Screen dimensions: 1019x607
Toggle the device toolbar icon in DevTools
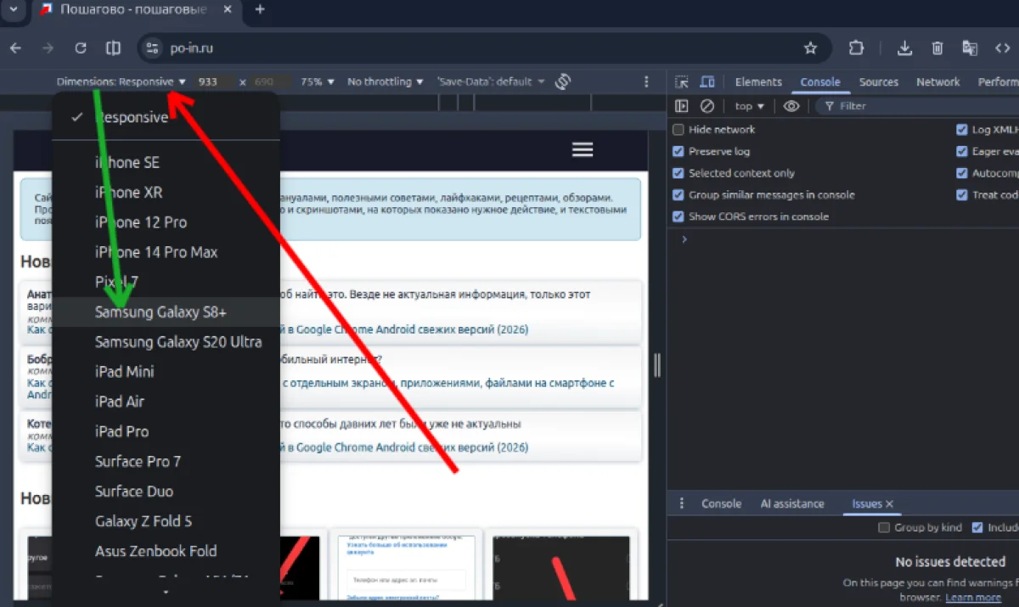(x=707, y=82)
